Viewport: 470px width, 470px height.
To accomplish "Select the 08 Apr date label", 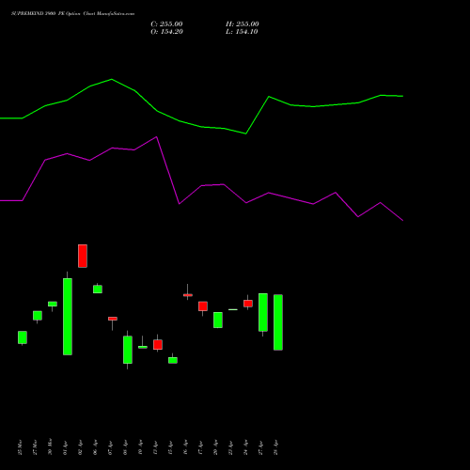I will click(x=126, y=447).
